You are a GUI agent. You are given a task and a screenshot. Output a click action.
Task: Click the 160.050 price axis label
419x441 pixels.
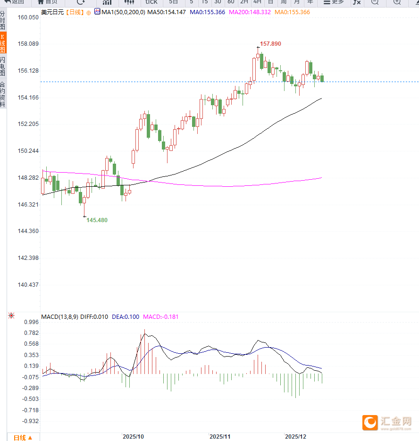point(28,17)
